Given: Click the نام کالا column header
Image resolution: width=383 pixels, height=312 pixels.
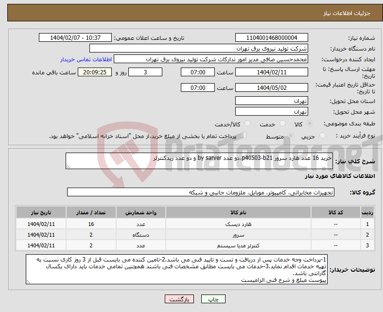Looking at the screenshot, I should click(238, 212).
